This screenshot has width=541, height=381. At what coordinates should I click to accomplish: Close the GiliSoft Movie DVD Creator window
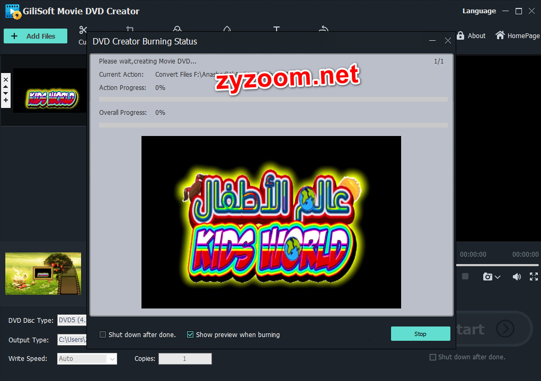(x=531, y=11)
